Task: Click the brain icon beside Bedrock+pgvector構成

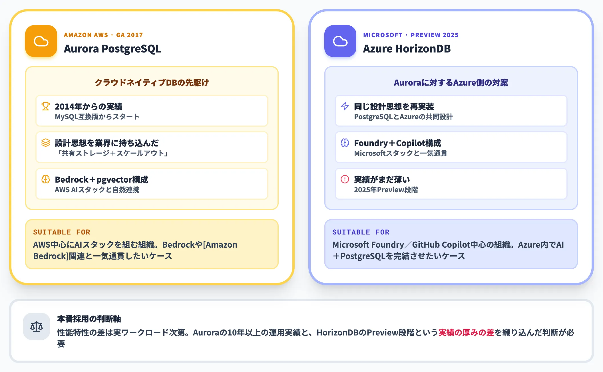Action: (46, 179)
